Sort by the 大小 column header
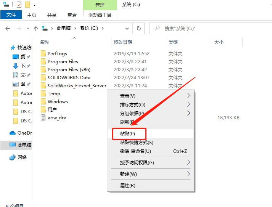Image resolution: width=272 pixels, height=207 pixels. pos(219,42)
